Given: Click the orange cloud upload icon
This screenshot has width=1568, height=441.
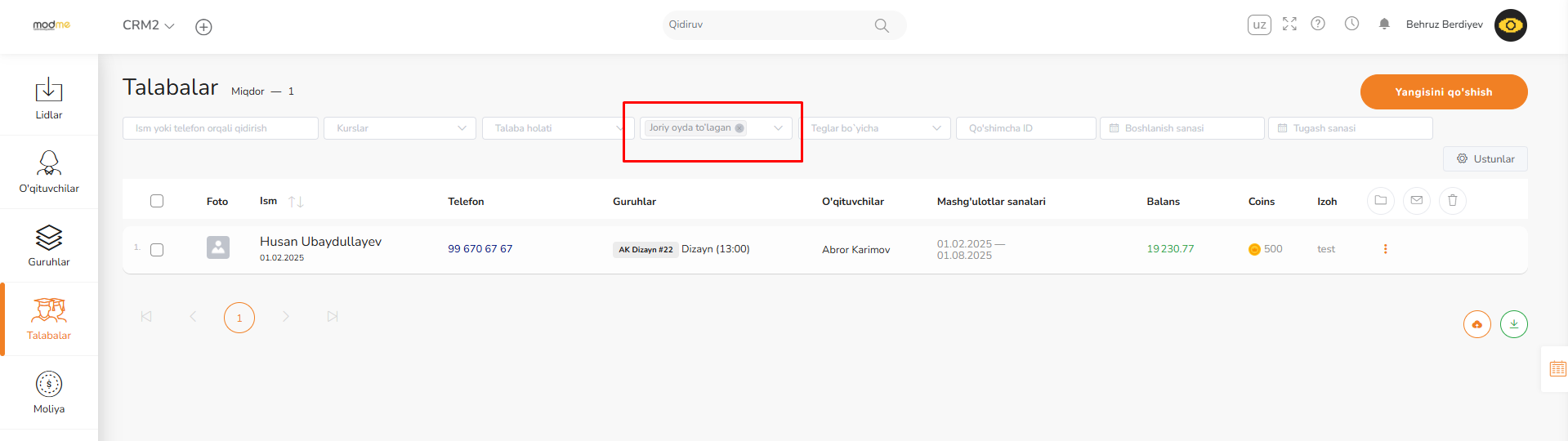Looking at the screenshot, I should (1476, 324).
